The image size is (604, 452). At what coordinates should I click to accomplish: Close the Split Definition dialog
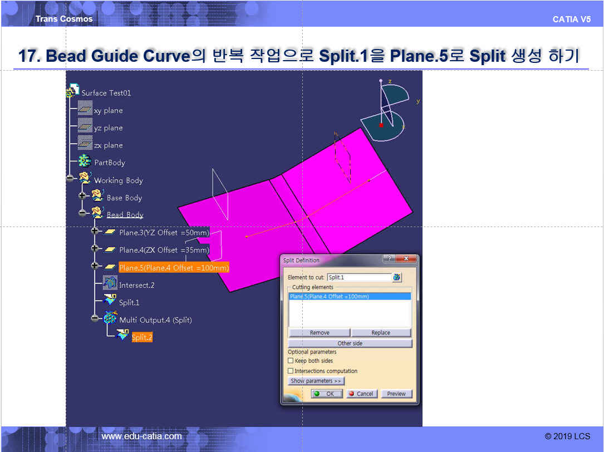[406, 258]
